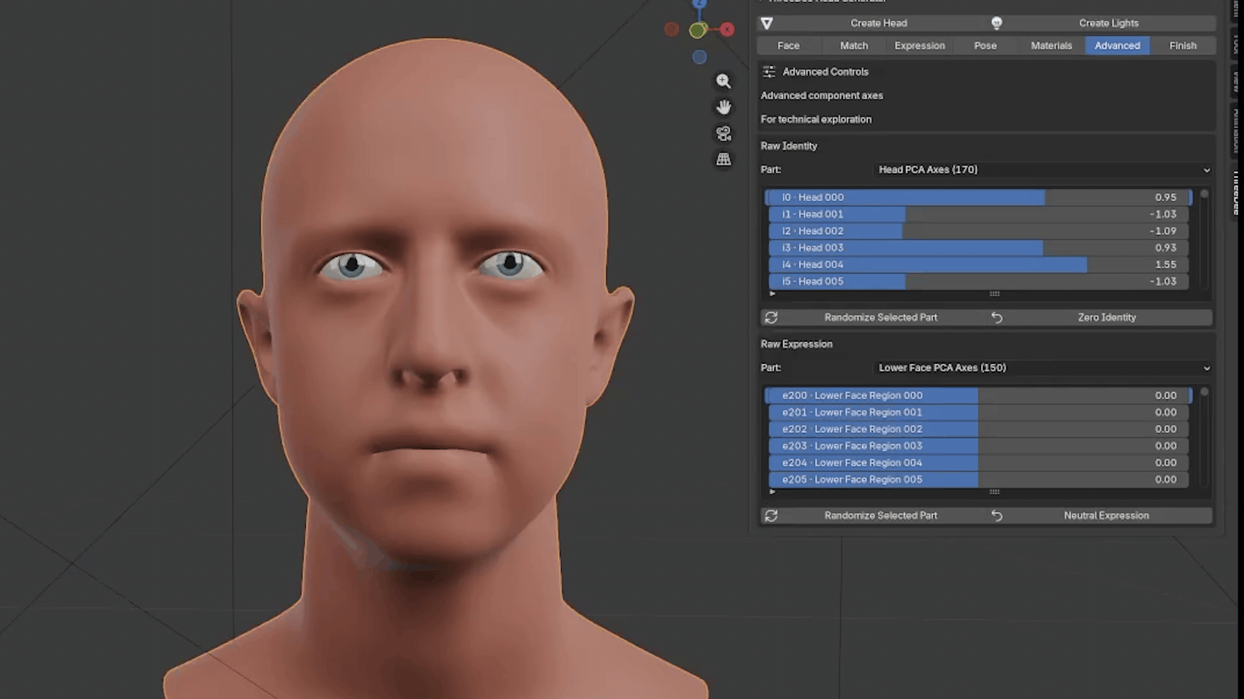
Task: Click the Zero Identity button
Action: (x=1100, y=318)
